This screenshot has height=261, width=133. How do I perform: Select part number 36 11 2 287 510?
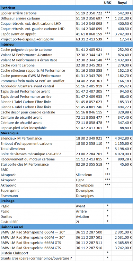pos(89,248)
